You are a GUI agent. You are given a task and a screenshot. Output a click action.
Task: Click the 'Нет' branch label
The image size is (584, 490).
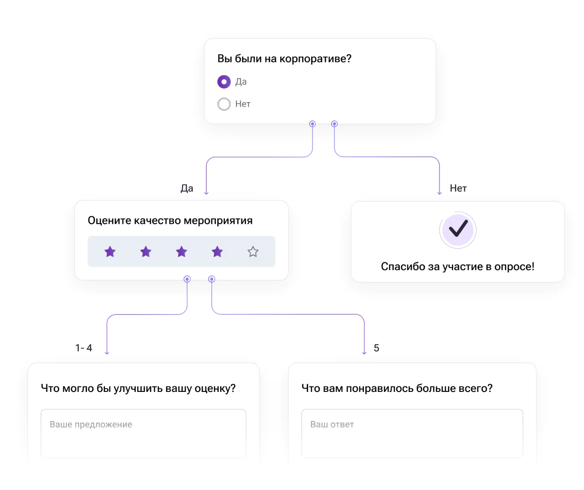[458, 188]
